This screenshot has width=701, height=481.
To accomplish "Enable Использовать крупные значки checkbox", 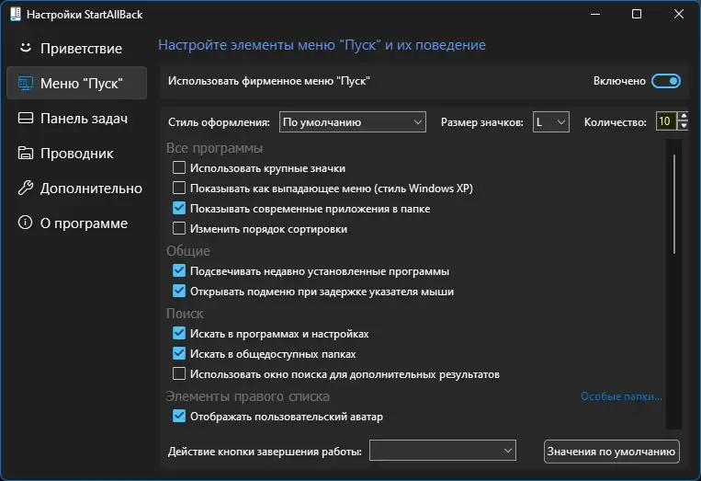I will tap(179, 167).
